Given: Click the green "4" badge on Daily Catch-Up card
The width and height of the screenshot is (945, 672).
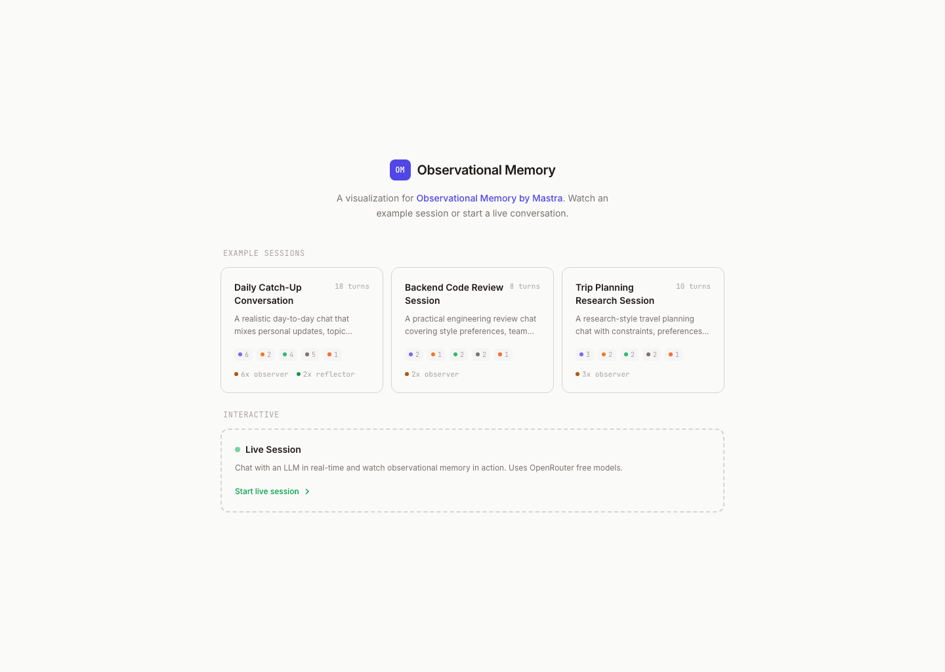Looking at the screenshot, I should (288, 354).
